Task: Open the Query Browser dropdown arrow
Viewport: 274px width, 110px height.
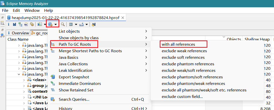Action: [56, 25]
